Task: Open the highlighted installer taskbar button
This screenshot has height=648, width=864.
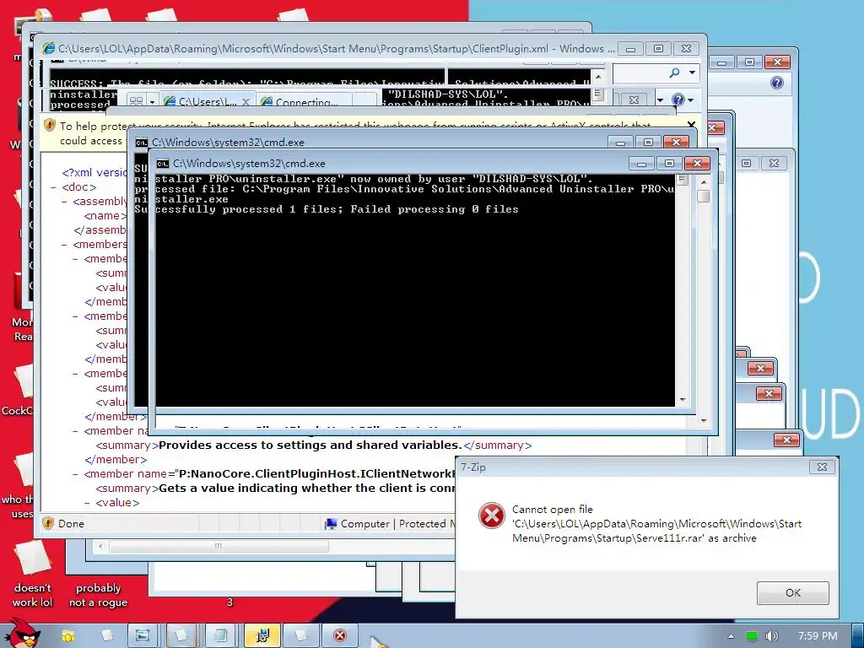Action: 262,636
